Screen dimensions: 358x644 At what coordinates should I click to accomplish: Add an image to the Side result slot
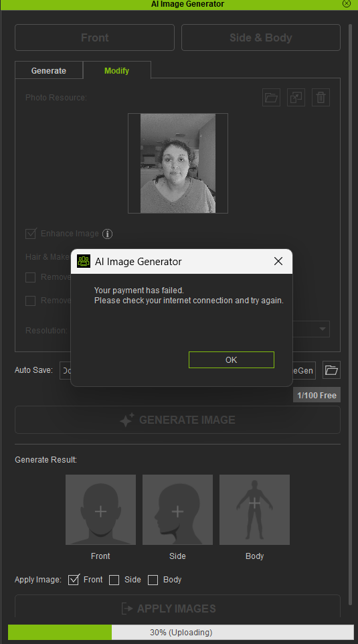point(177,509)
